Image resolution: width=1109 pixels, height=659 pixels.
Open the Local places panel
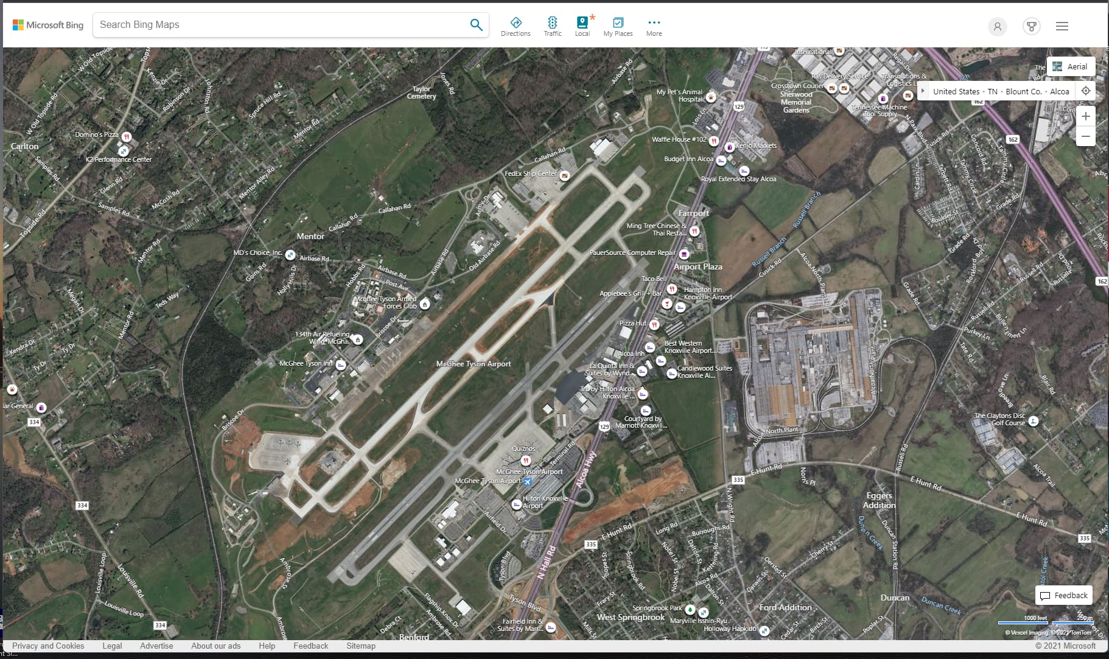582,26
